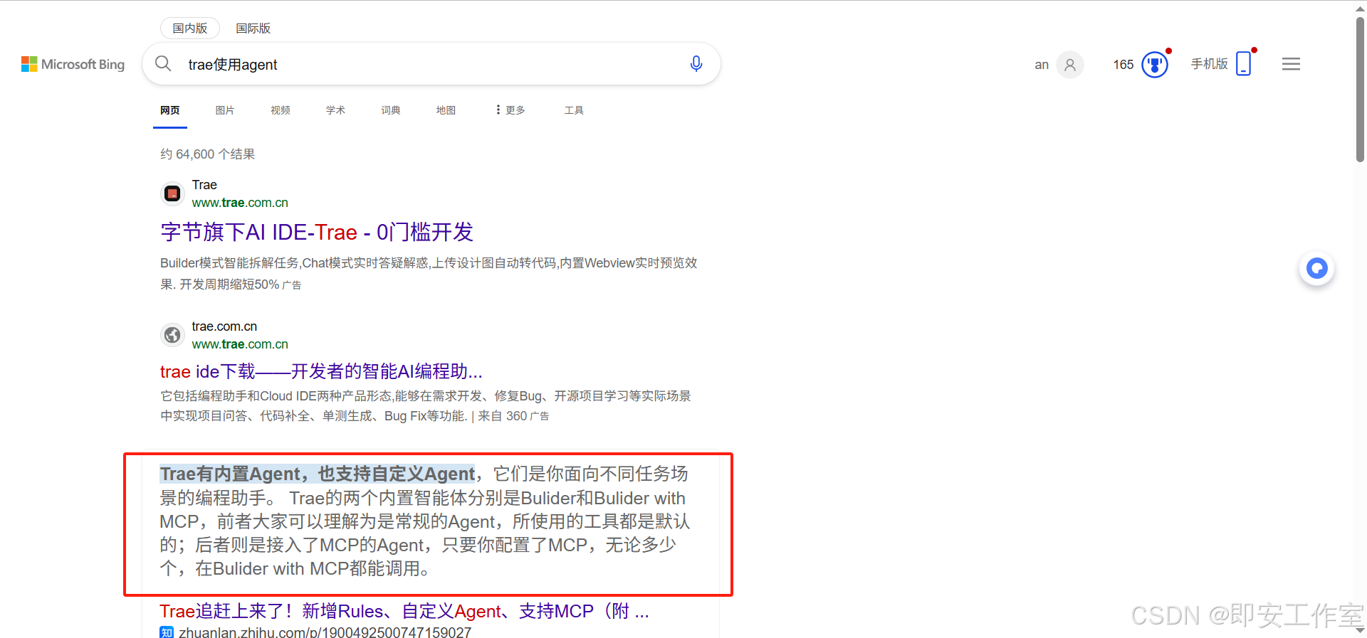
Task: Click the zhuanlan.zhihu.com URL
Action: (325, 632)
